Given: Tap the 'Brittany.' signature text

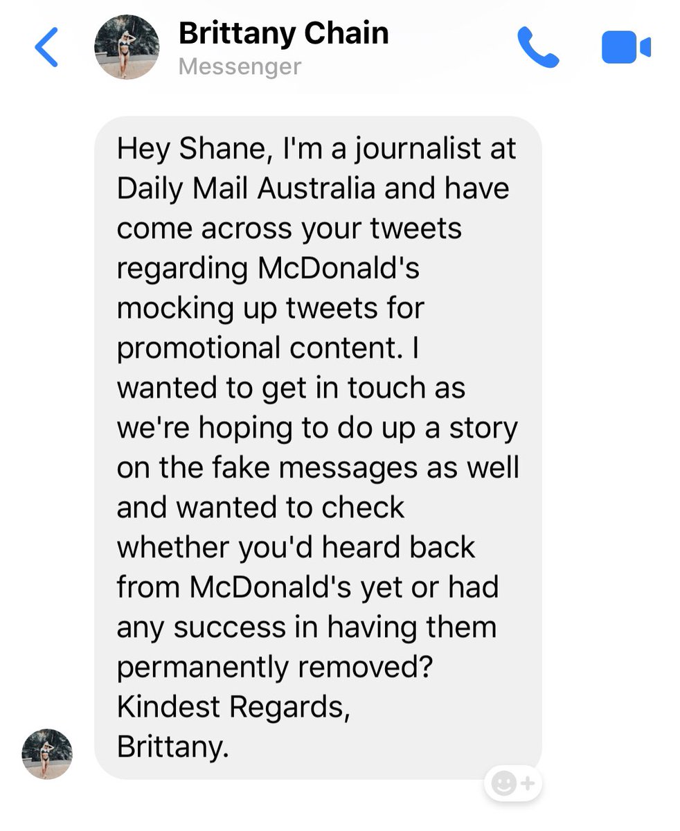Looking at the screenshot, I should [172, 747].
